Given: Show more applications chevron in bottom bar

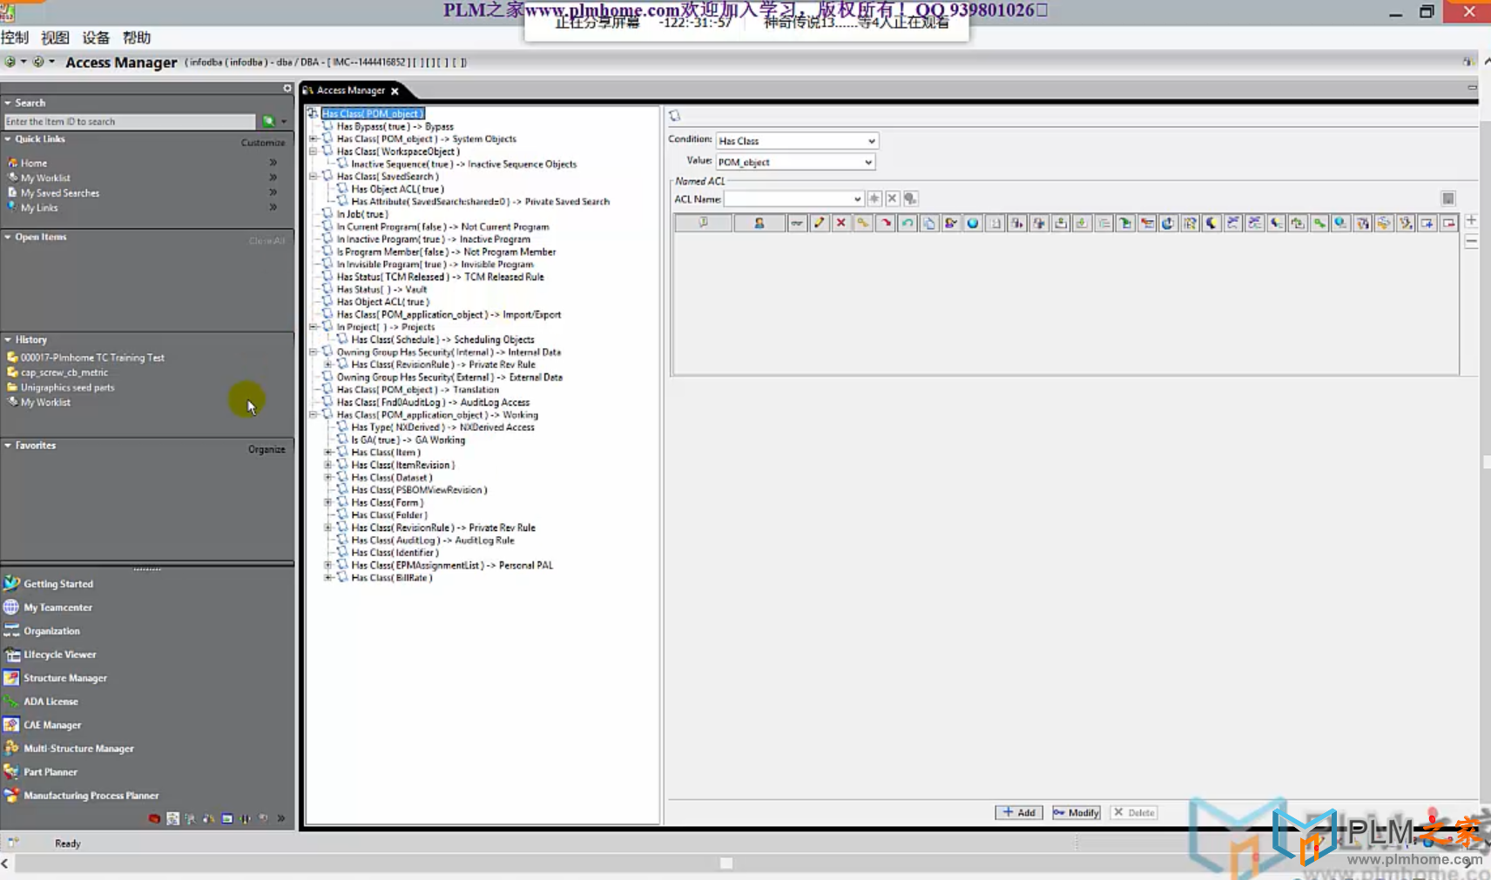Looking at the screenshot, I should 281,818.
